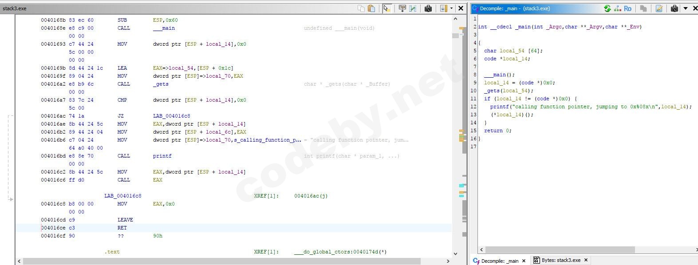This screenshot has width=698, height=265.
Task: Click the printf call operand in the listing
Action: pos(162,156)
